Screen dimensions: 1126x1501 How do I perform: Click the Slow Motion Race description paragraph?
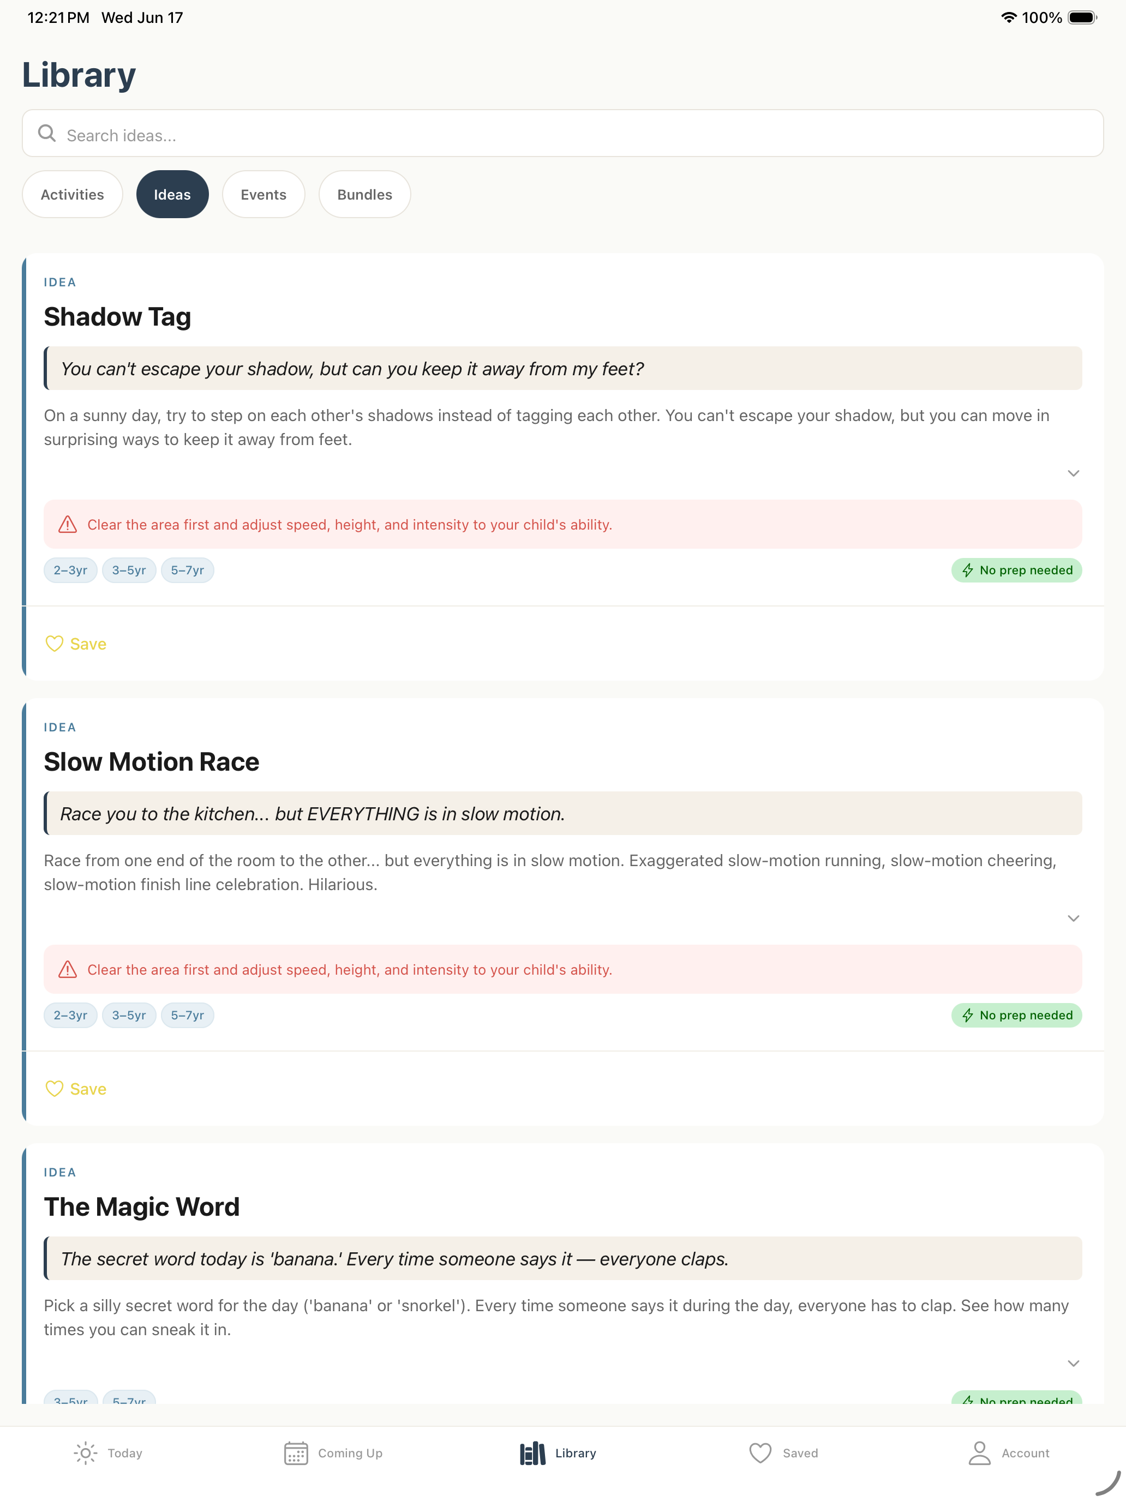click(550, 873)
